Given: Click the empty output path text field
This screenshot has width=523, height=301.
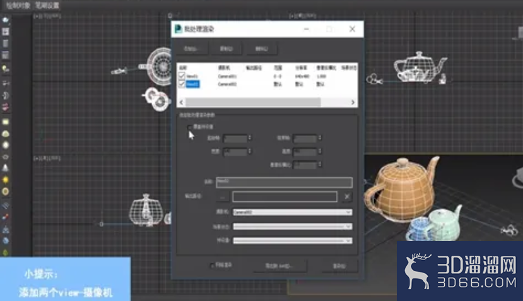Looking at the screenshot, I should coord(285,197).
